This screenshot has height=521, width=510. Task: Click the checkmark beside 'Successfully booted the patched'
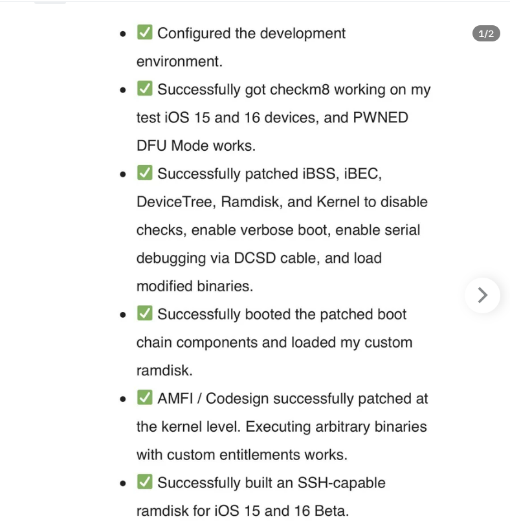pyautogui.click(x=144, y=313)
